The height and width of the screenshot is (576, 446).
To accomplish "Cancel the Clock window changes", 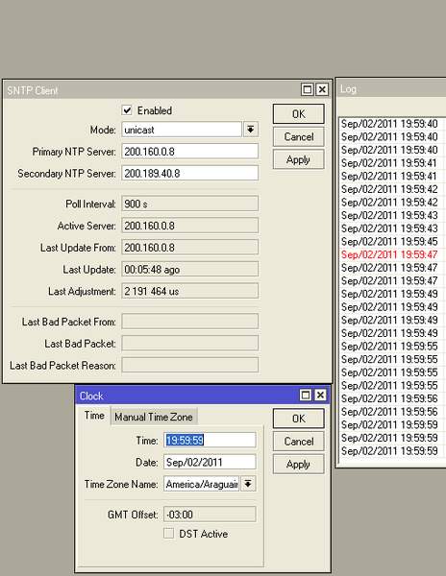I will click(299, 442).
